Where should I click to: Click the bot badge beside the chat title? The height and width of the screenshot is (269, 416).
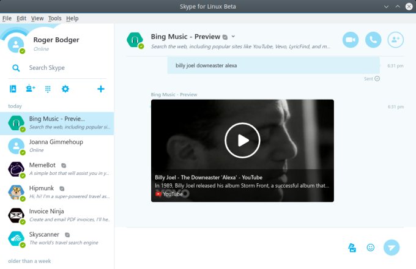(225, 37)
